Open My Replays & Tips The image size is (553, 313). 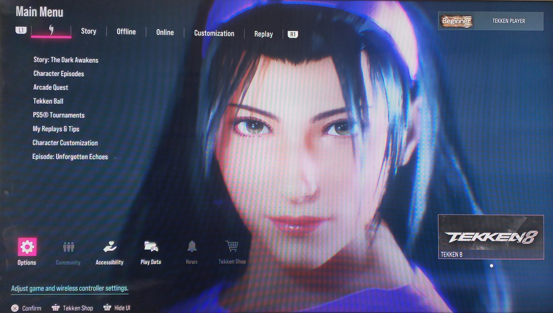coord(56,129)
